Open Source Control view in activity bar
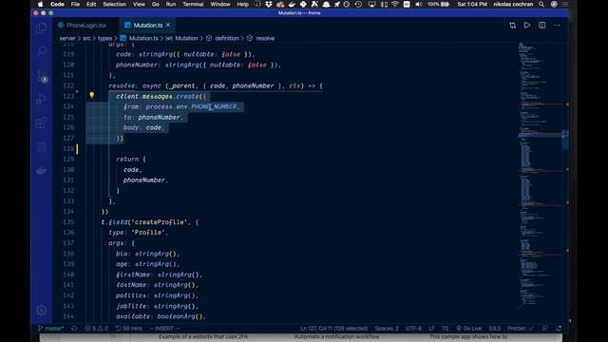 [42, 75]
